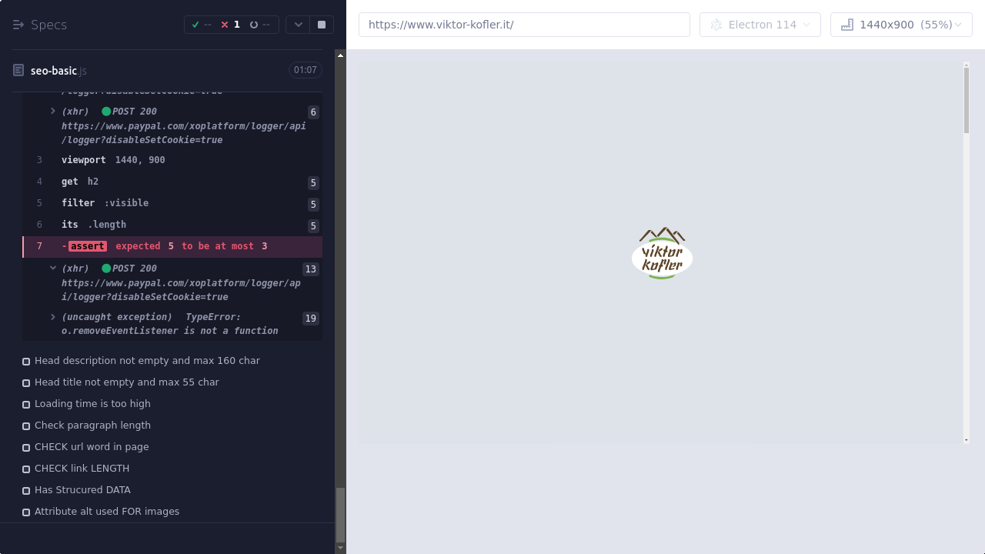Click the Specs list expand icon

(18, 25)
